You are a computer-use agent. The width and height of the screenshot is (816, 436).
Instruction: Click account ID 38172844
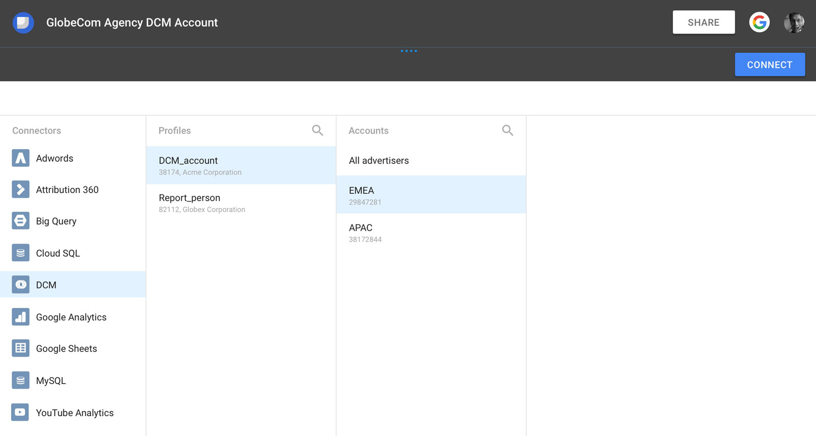point(365,239)
